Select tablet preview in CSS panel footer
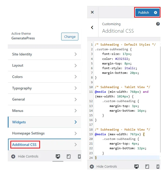 coord(147,167)
